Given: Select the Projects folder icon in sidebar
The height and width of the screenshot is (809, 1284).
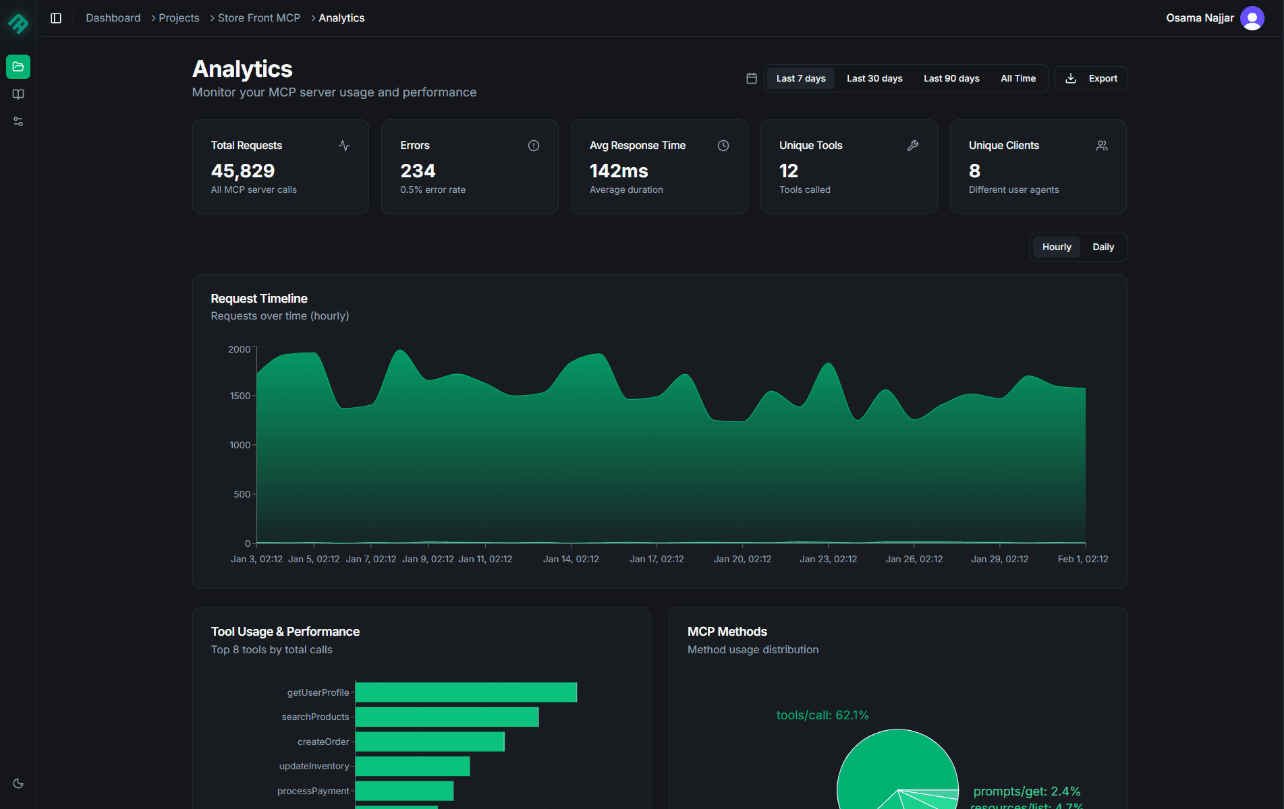Looking at the screenshot, I should tap(18, 67).
